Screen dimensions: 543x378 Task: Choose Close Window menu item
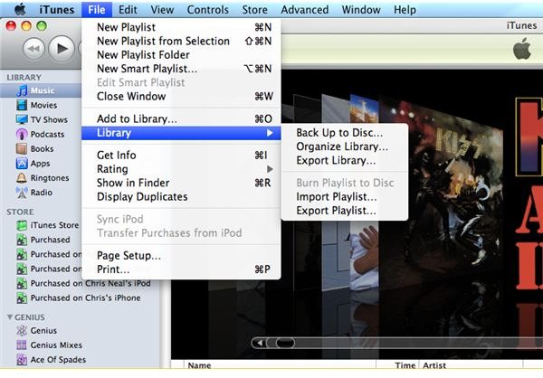181,96
